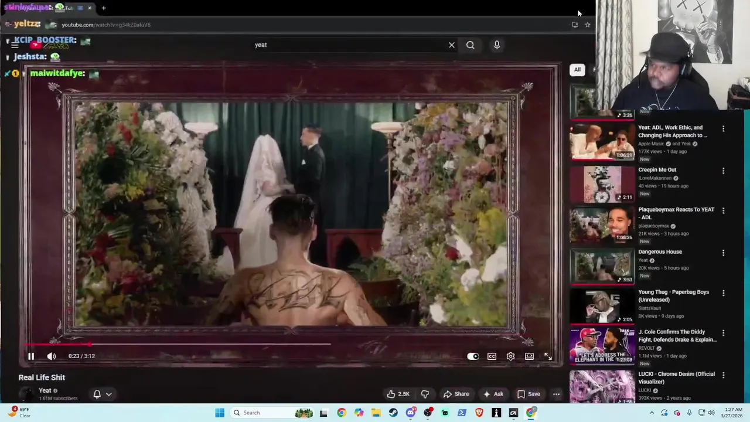Click the system tray microphone icon
Screen dimensions: 750x422
point(689,413)
